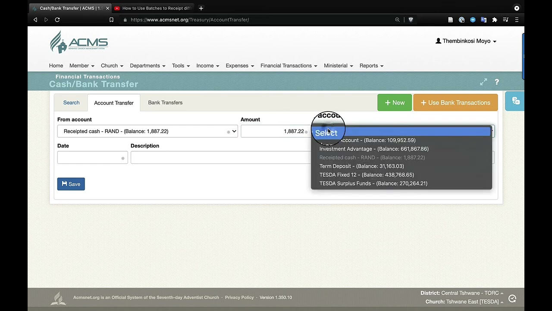The image size is (552, 311).
Task: Click the YouTube tab favicon
Action: pyautogui.click(x=117, y=8)
